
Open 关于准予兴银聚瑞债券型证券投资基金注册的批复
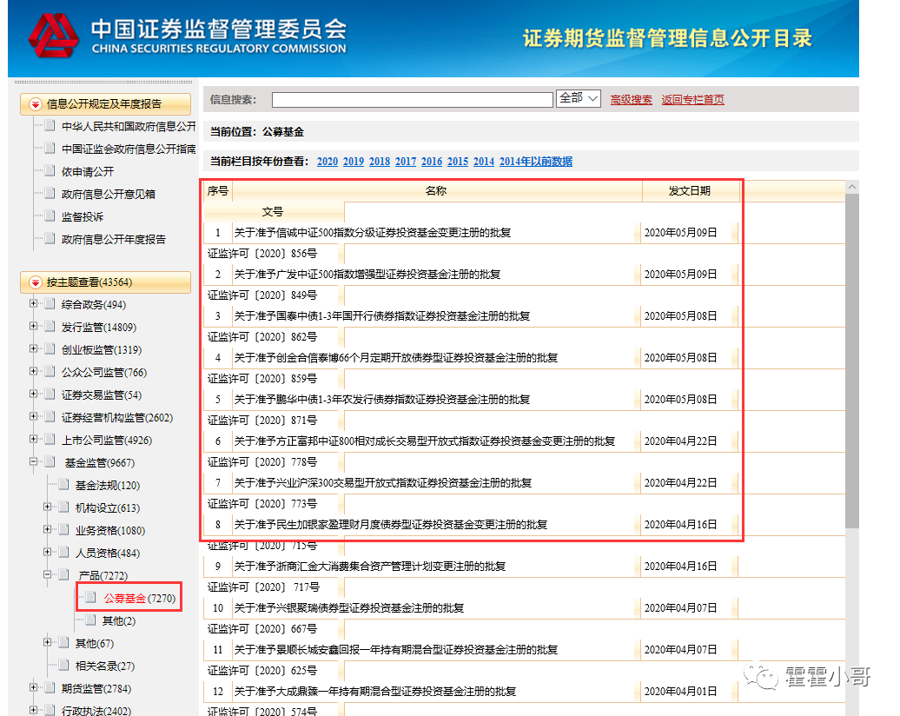click(x=349, y=607)
